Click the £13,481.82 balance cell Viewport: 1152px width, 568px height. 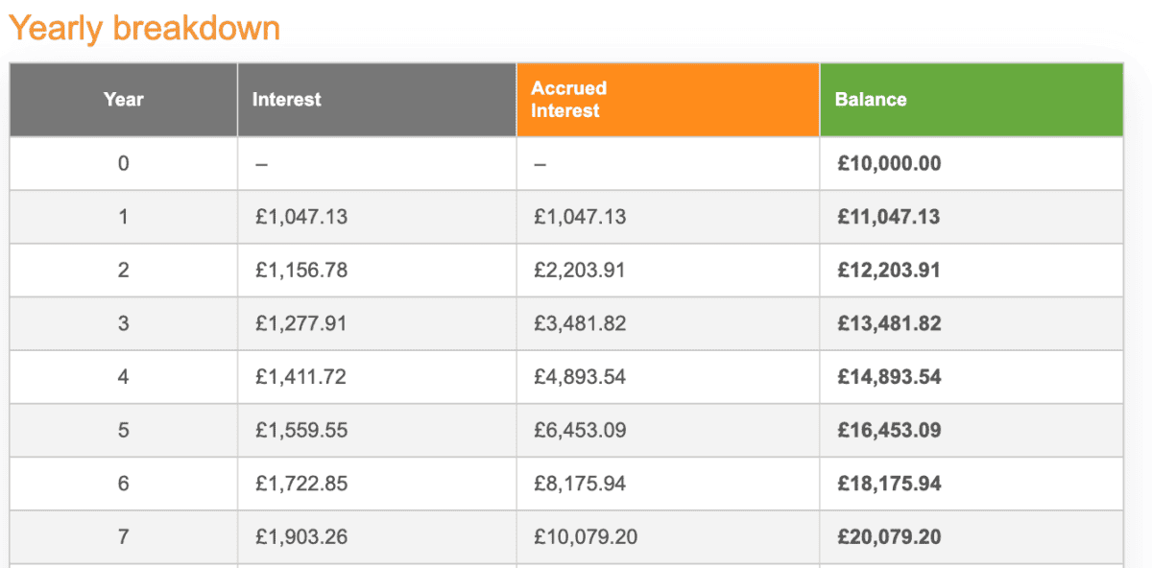pyautogui.click(x=889, y=323)
